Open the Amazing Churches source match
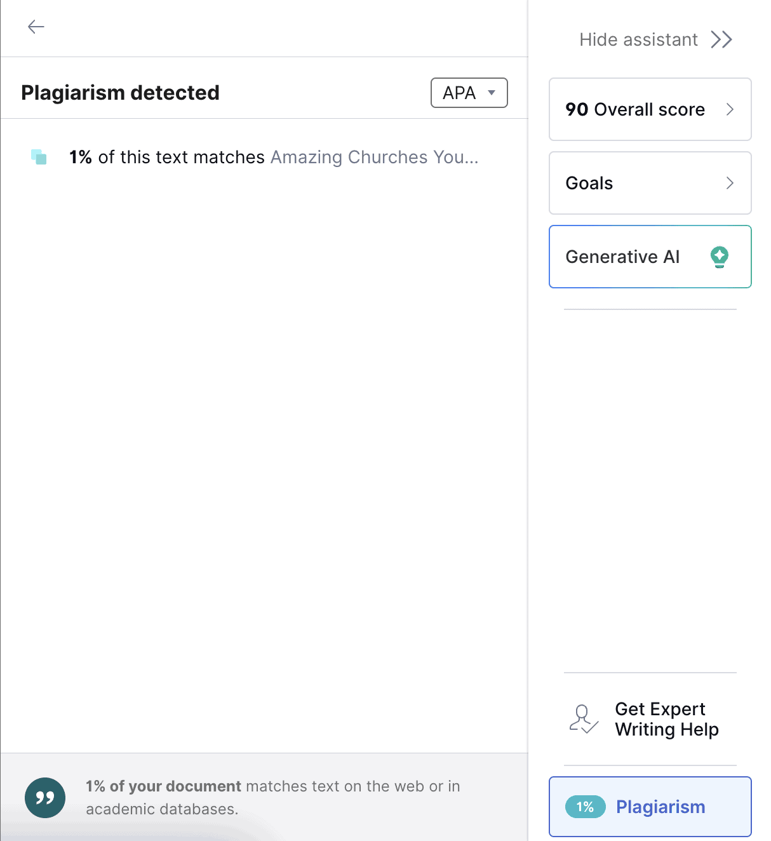The width and height of the screenshot is (771, 841). tap(374, 157)
